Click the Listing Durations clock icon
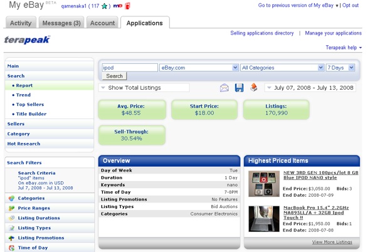 pyautogui.click(x=11, y=218)
